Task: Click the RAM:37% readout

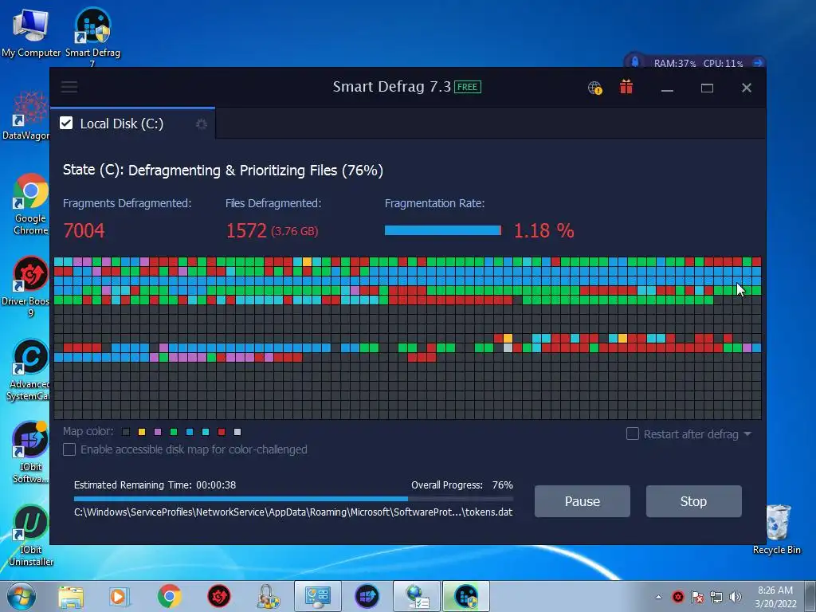Action: coord(674,64)
